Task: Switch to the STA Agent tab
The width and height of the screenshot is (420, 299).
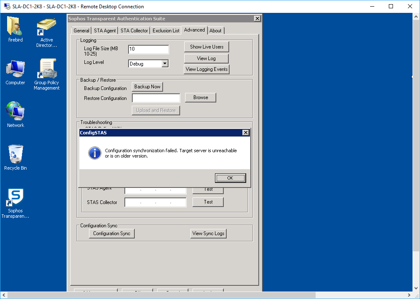Action: (105, 30)
